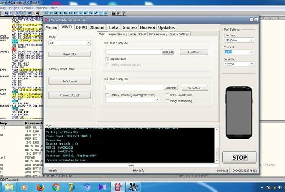This screenshot has height=192, width=285.
Task: Open Log window with the L button
Action: pos(46,13)
